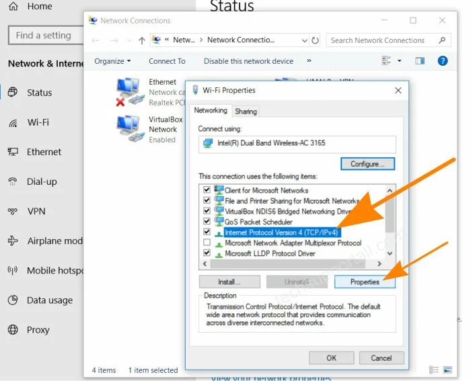The height and width of the screenshot is (381, 471).
Task: Click Network Connectio... breadcrumb segment
Action: (x=241, y=40)
